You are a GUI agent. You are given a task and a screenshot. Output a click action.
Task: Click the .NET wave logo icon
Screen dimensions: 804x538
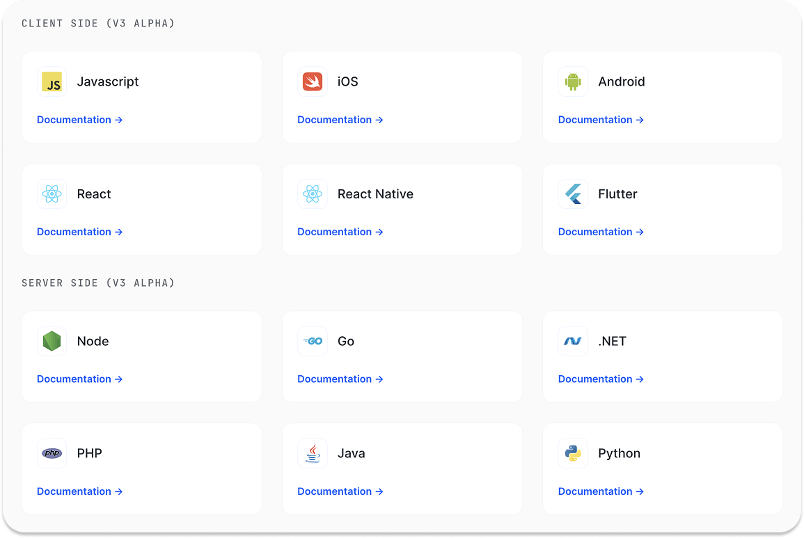tap(573, 341)
